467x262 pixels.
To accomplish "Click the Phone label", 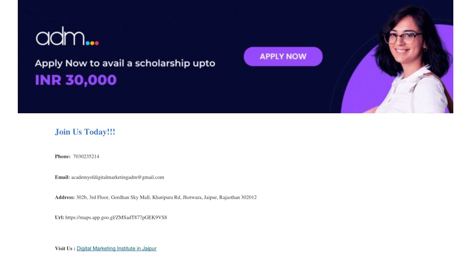I will point(62,156).
